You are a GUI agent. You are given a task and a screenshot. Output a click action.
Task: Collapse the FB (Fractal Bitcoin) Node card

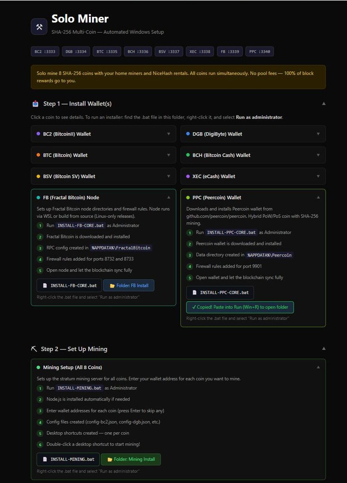pos(168,197)
